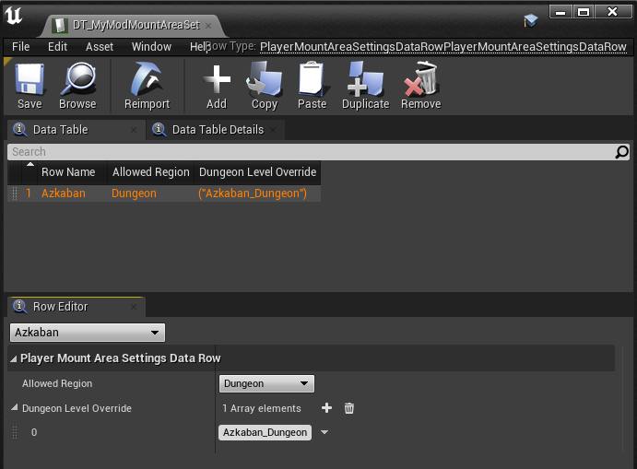The height and width of the screenshot is (469, 637).
Task: Click the Dungeon cell in Azkaban row
Action: (134, 193)
